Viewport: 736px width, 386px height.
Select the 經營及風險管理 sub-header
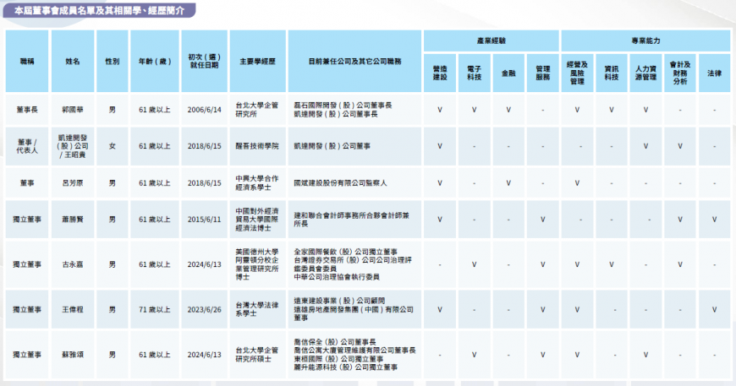[577, 73]
